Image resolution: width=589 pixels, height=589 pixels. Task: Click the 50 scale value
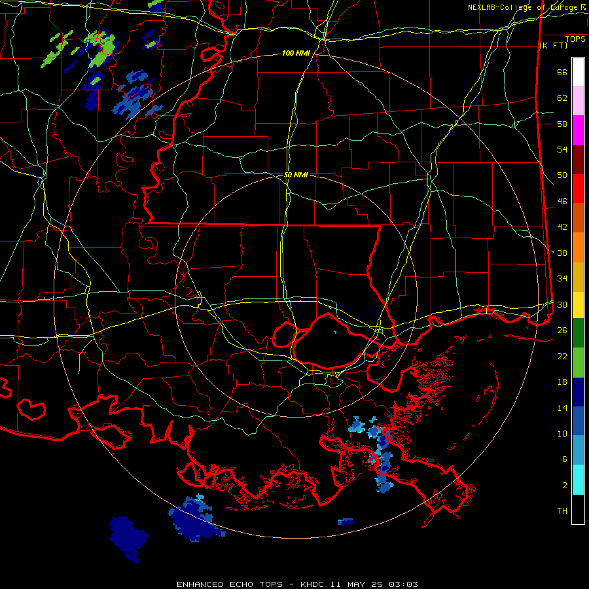coord(562,175)
